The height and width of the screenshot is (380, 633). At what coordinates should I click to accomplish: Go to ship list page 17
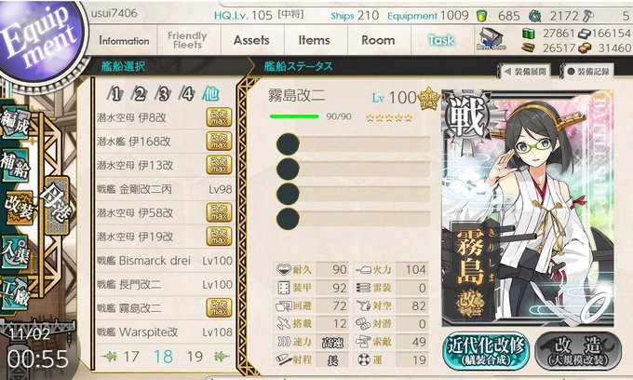pos(131,356)
